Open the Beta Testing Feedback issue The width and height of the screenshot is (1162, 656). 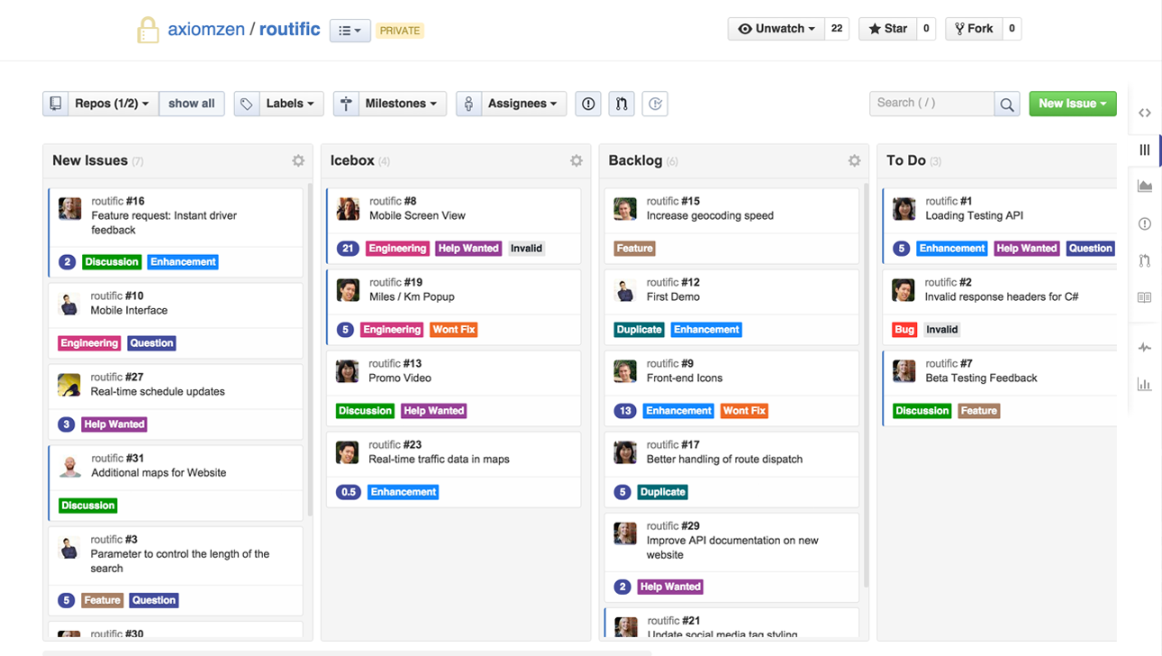981,378
